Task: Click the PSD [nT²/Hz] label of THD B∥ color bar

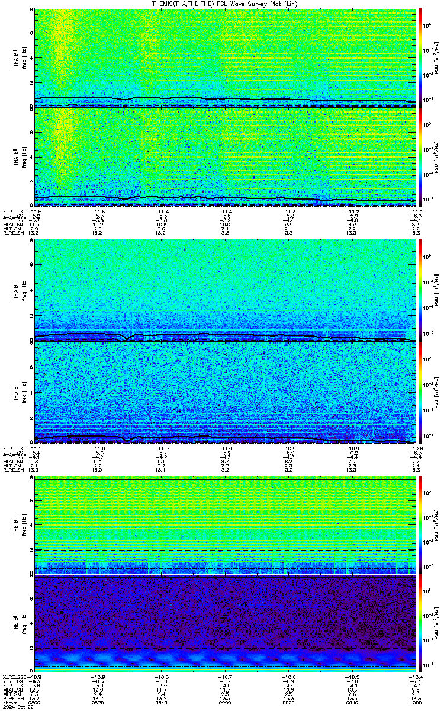Action: tap(437, 392)
